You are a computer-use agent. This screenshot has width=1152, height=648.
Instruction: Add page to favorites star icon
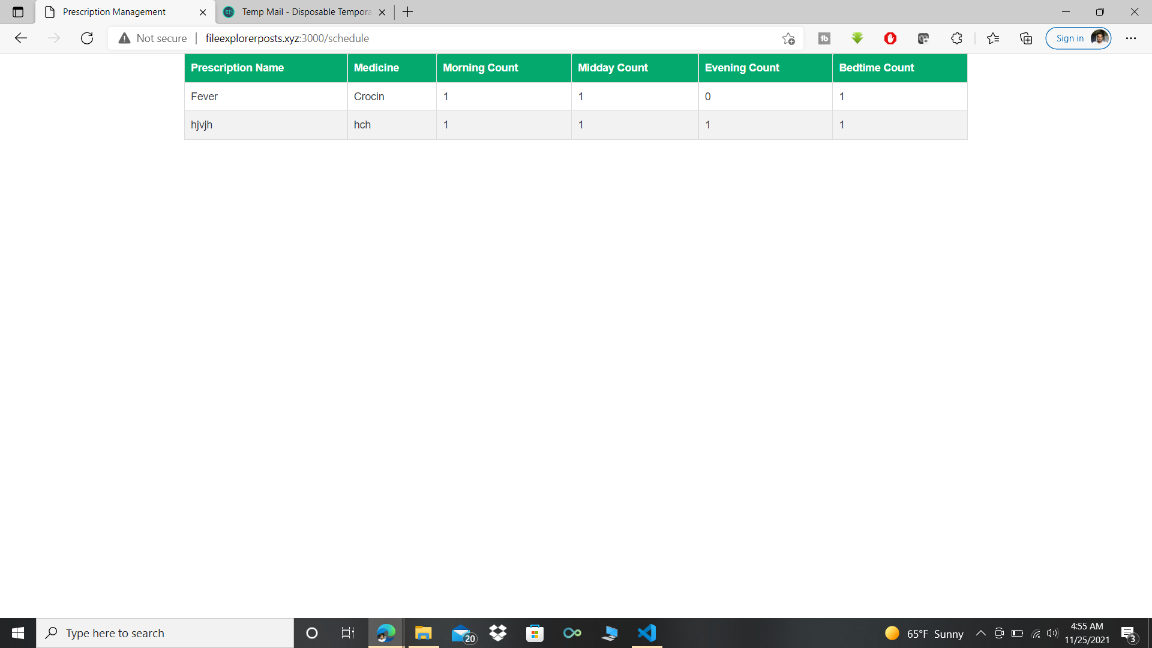coord(788,38)
